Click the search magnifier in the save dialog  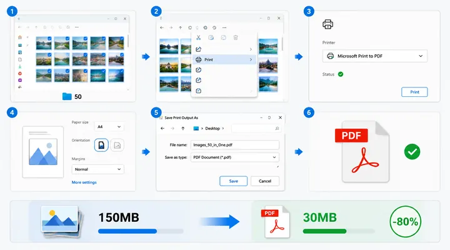(277, 128)
